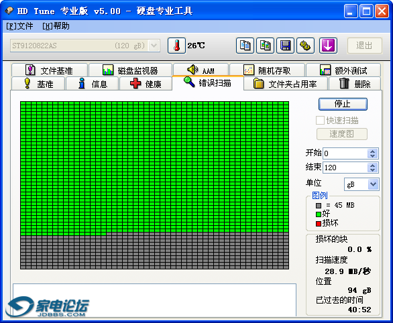Click the 退出 exit button
The height and width of the screenshot is (323, 393).
pos(365,46)
